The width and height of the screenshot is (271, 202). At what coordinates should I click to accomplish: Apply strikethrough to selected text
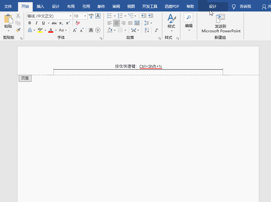[x=54, y=23]
